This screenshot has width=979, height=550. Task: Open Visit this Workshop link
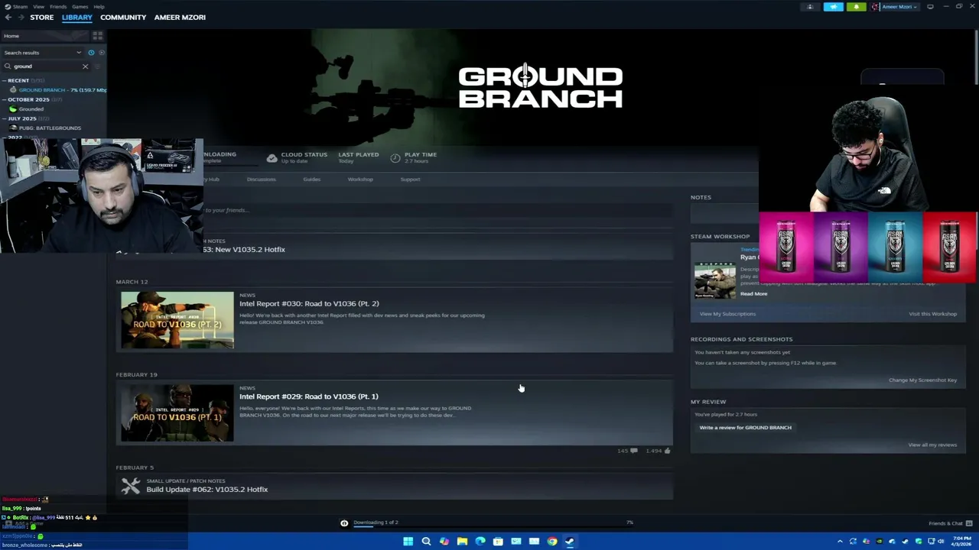click(x=932, y=314)
